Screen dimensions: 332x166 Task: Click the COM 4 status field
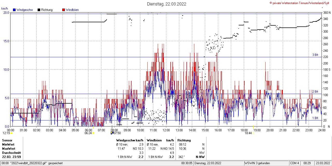pos(295,163)
